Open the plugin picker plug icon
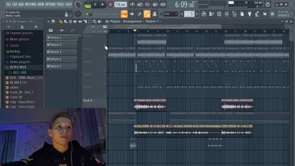The image size is (295, 166). (x=250, y=14)
